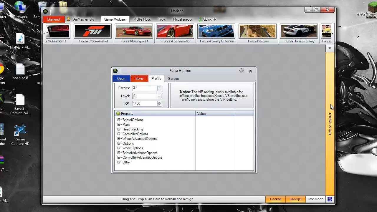377x212 pixels.
Task: Expand the BristolAdvancedOptions node
Action: click(119, 153)
